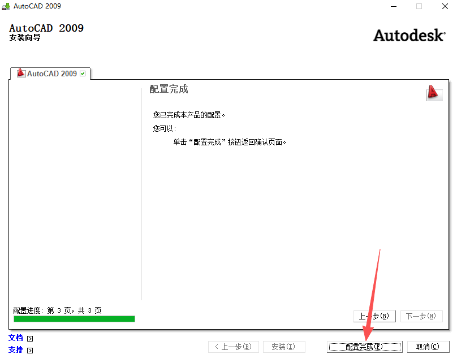Screen dimensions: 457x363
Task: Expand the arrow icon beside 文档
Action: [30, 339]
